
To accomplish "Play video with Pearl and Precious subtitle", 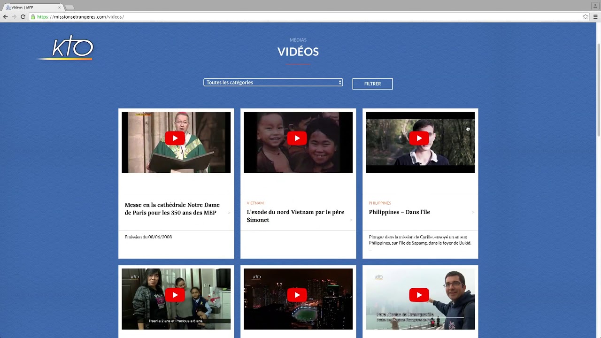I will point(175,295).
